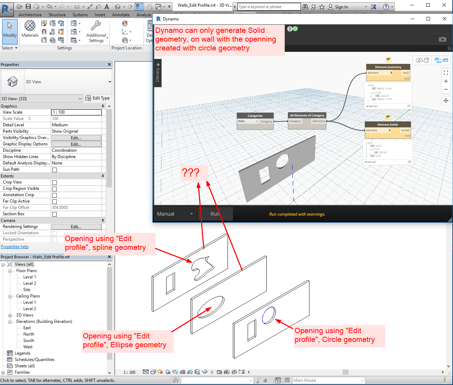This screenshot has height=385, width=453.
Task: Click Edit for Graphic Display Options
Action: click(76, 144)
